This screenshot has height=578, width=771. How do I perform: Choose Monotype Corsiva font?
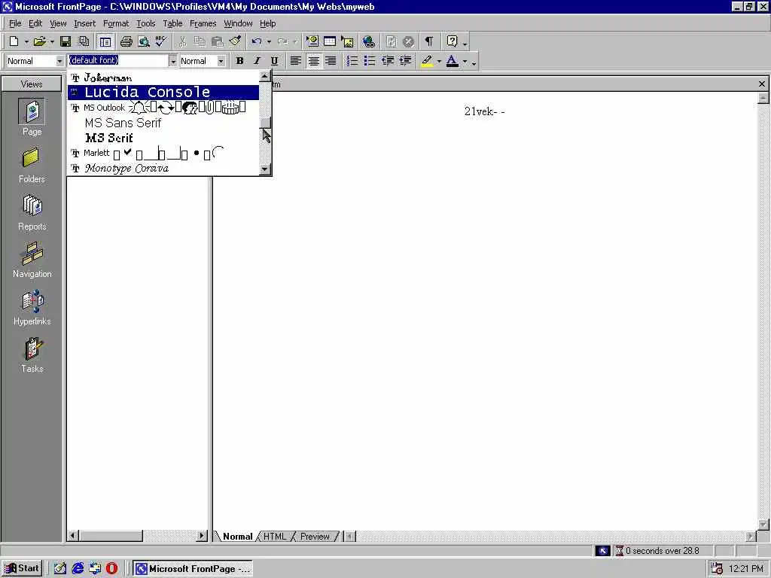[163, 168]
